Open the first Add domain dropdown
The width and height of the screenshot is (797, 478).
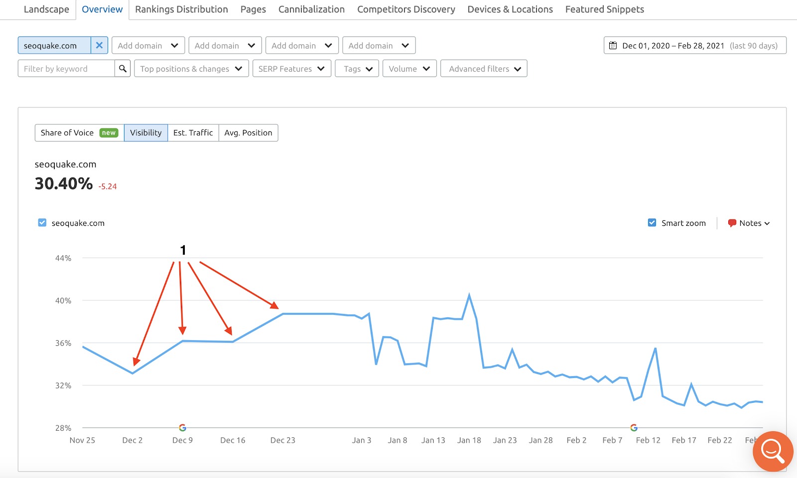pyautogui.click(x=148, y=45)
